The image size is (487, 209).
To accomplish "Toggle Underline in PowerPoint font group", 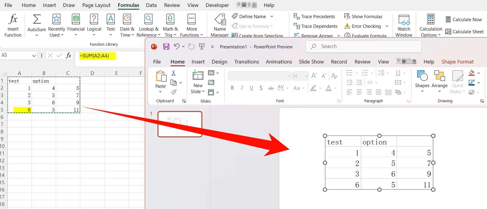I will point(251,88).
